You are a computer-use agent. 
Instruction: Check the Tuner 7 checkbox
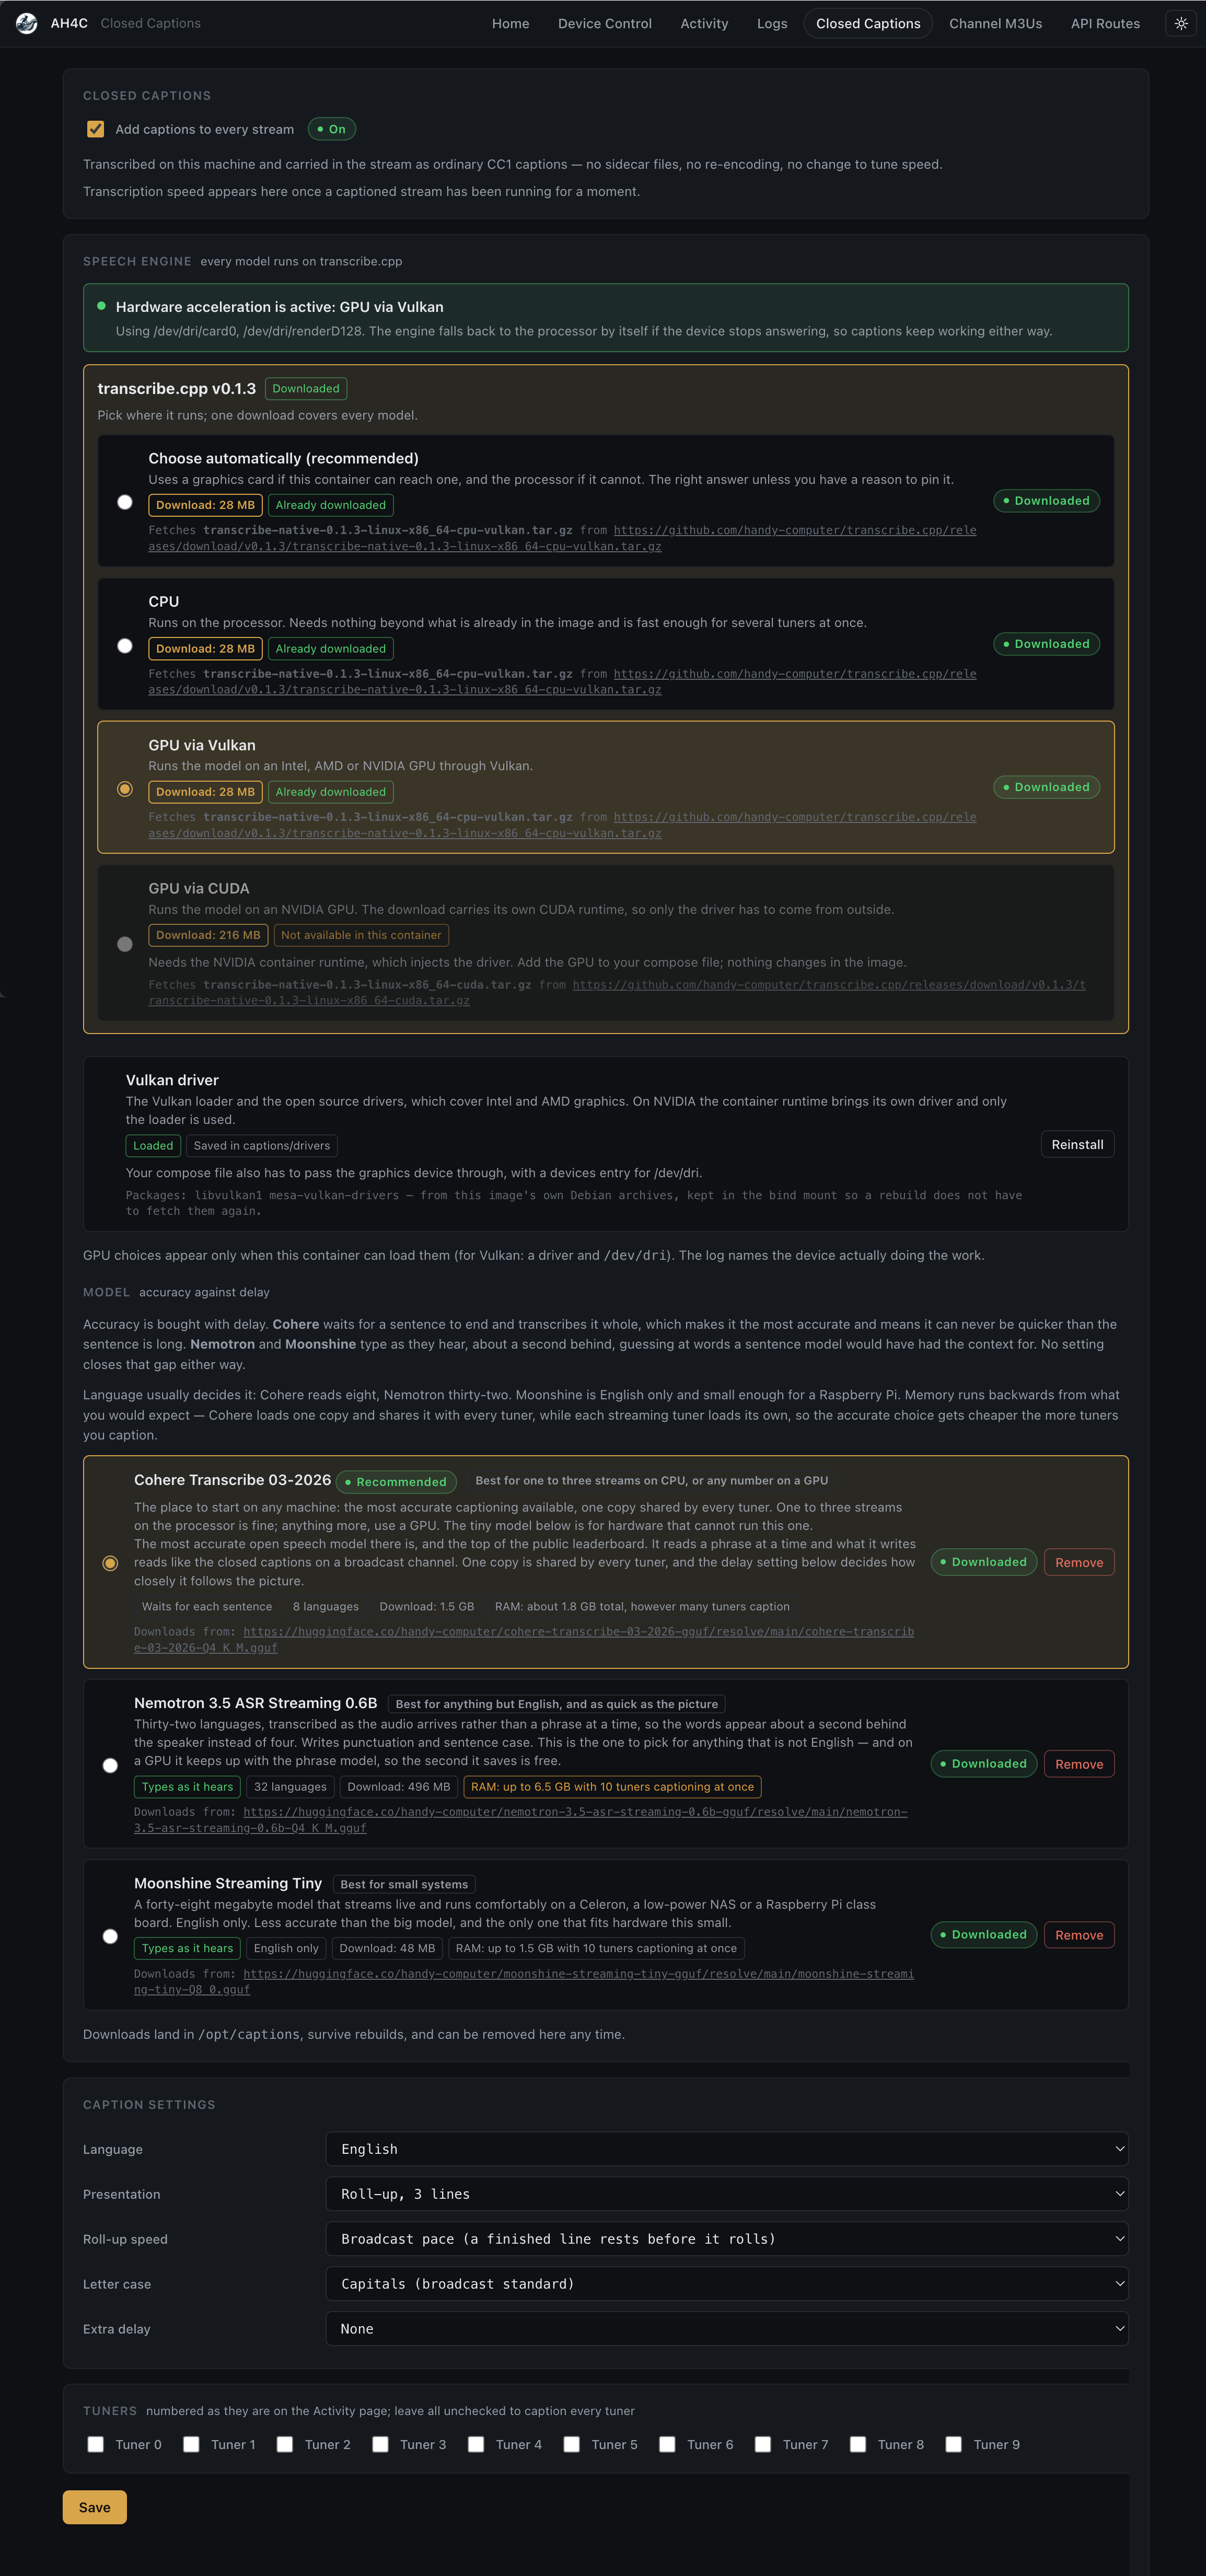coord(763,2444)
